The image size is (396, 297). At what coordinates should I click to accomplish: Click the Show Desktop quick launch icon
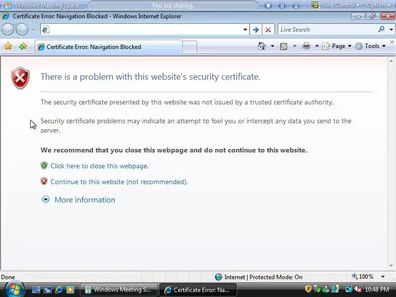(x=36, y=290)
